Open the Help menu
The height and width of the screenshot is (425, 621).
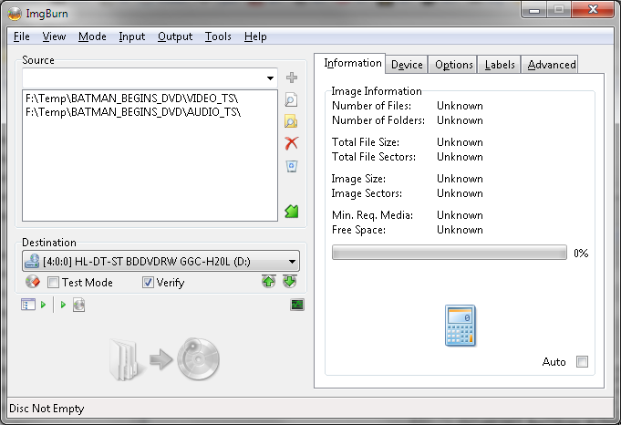(x=255, y=36)
